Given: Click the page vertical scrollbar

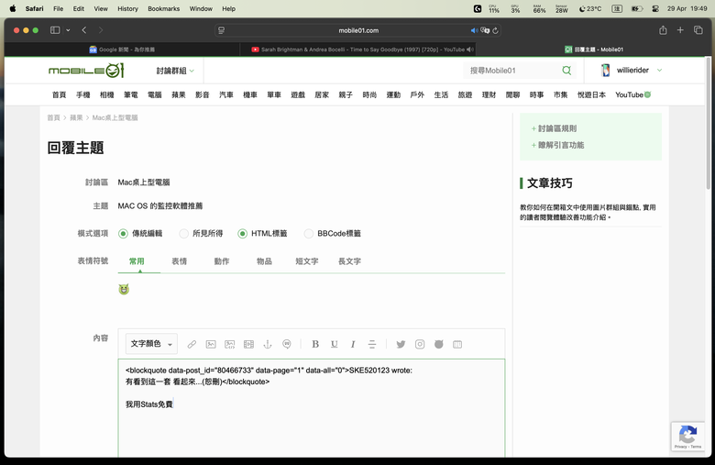Looking at the screenshot, I should click(708, 123).
